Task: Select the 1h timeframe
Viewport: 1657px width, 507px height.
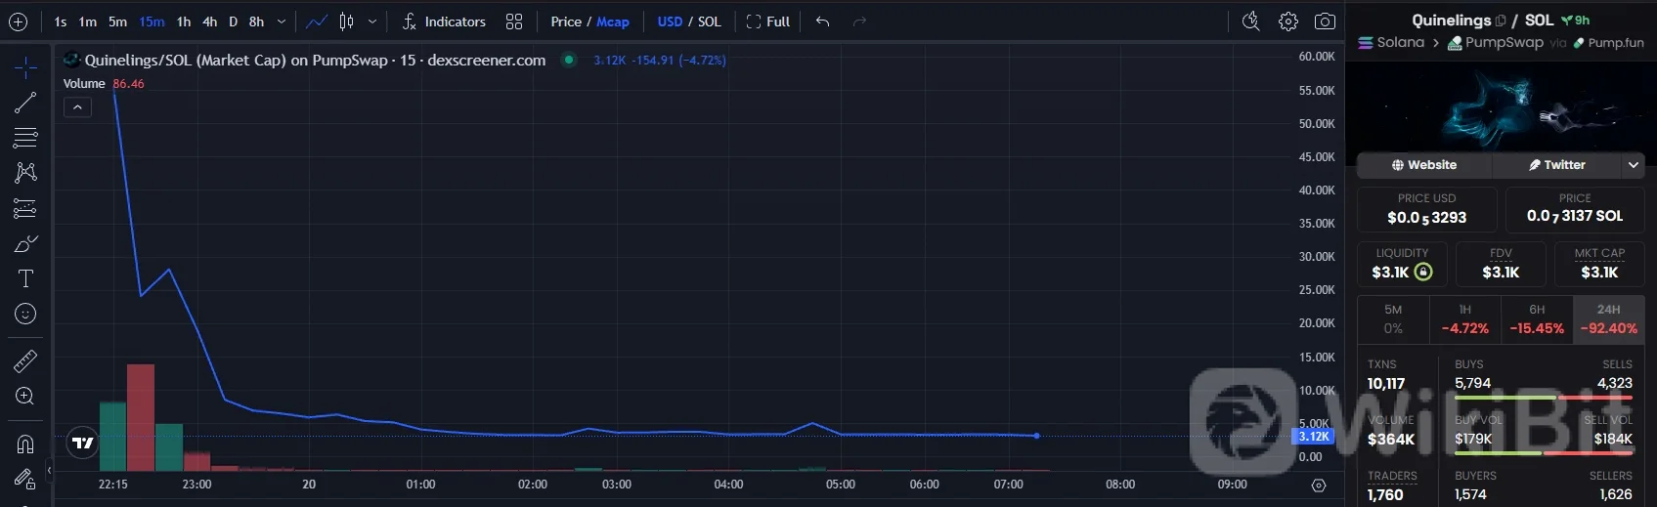Action: click(184, 21)
